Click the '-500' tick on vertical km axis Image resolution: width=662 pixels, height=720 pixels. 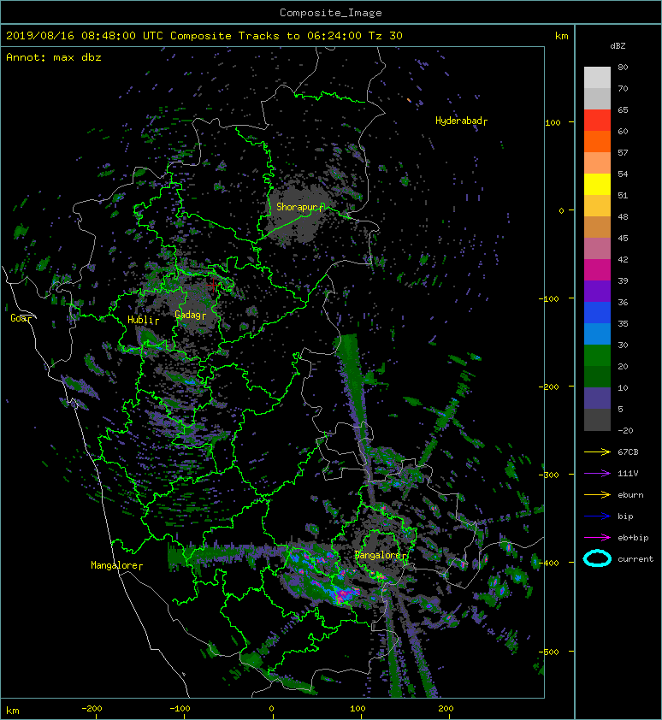click(x=549, y=652)
